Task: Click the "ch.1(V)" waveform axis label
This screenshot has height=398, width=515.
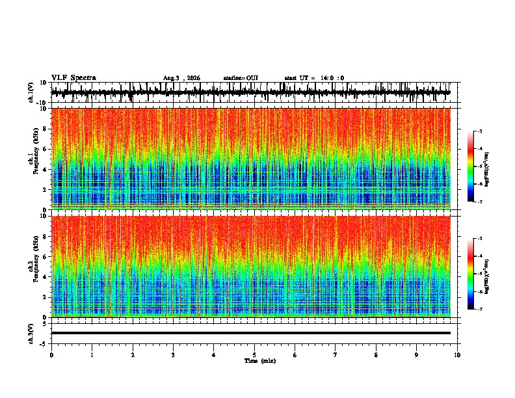Action: 31,92
